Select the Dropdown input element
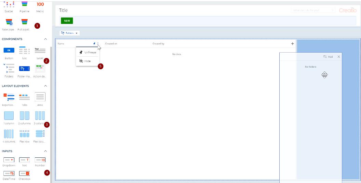 click(x=9, y=162)
